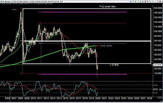The image size is (163, 103).
Task: Select the "< 27.876" chart annotation
Action: click(x=114, y=65)
